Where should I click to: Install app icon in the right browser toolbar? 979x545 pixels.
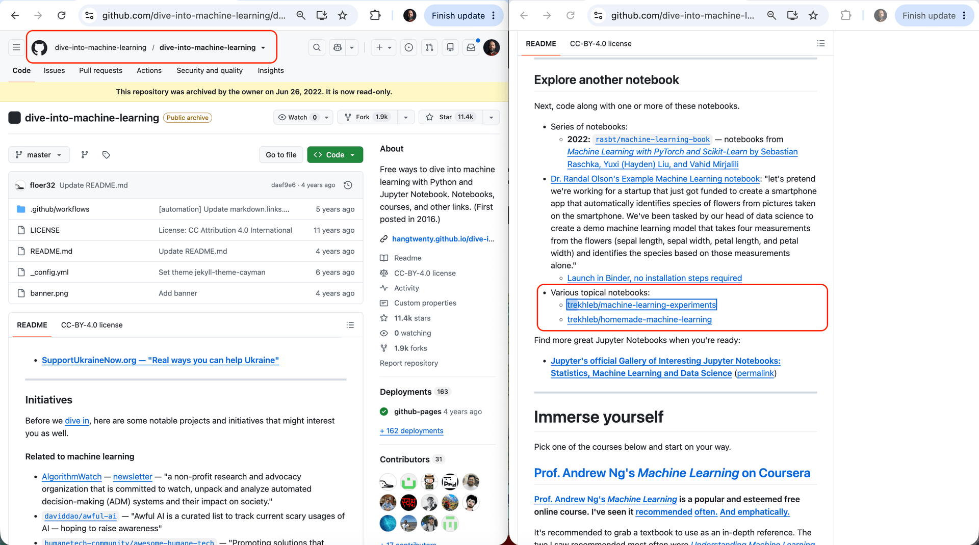point(792,15)
